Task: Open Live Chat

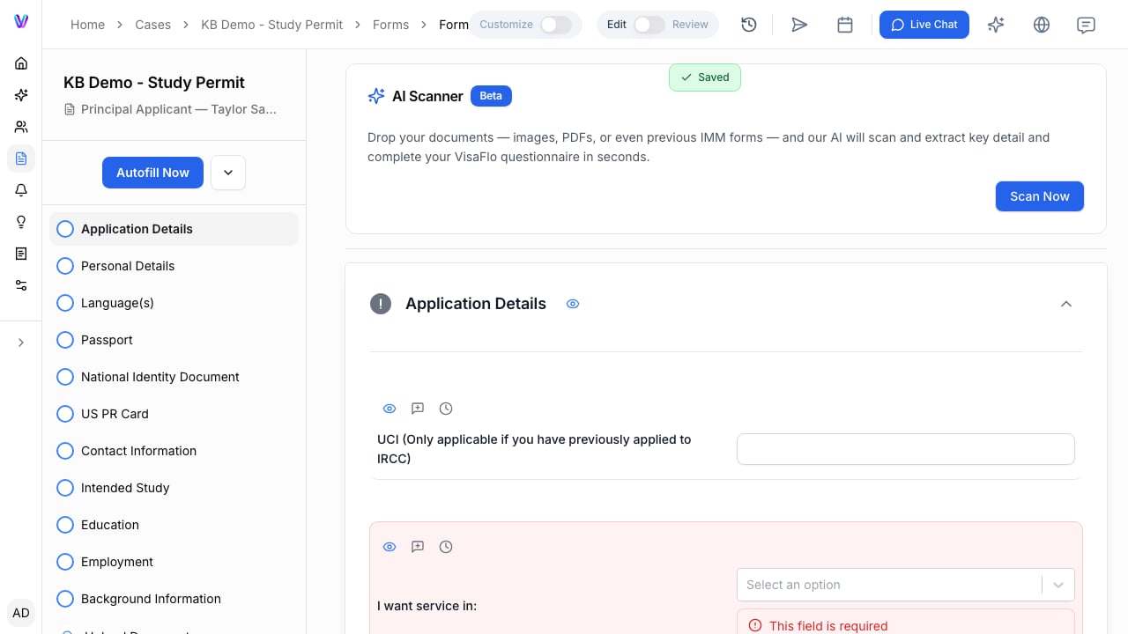Action: (x=924, y=25)
